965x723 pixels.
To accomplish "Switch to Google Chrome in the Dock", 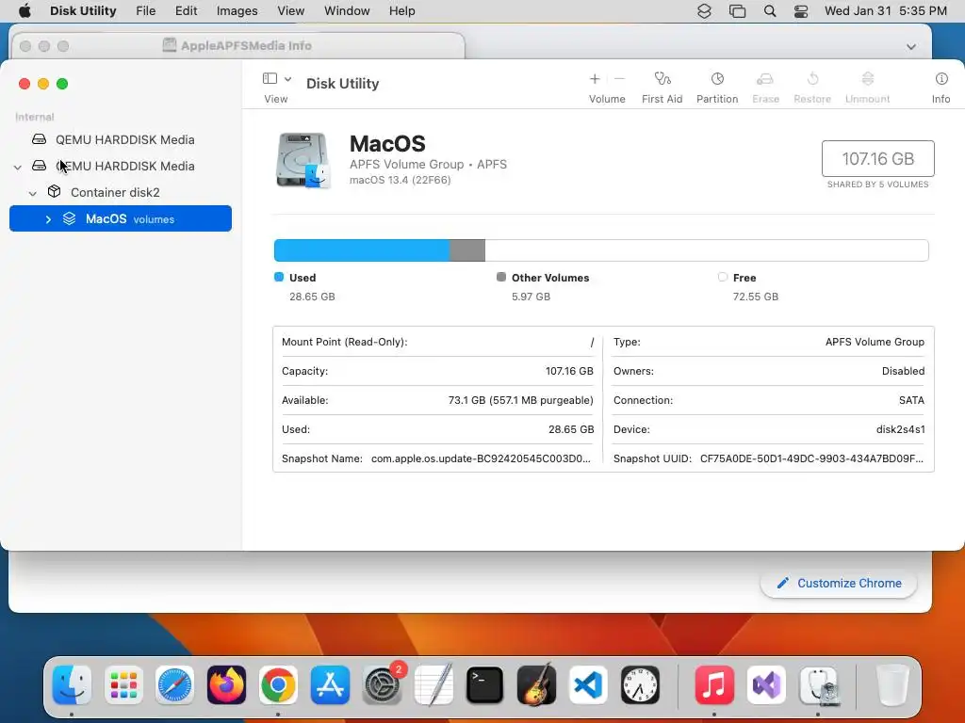I will (278, 685).
